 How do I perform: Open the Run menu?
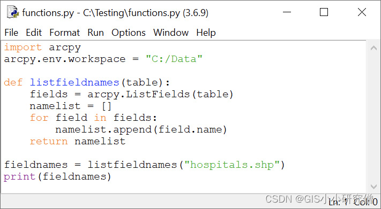click(95, 33)
